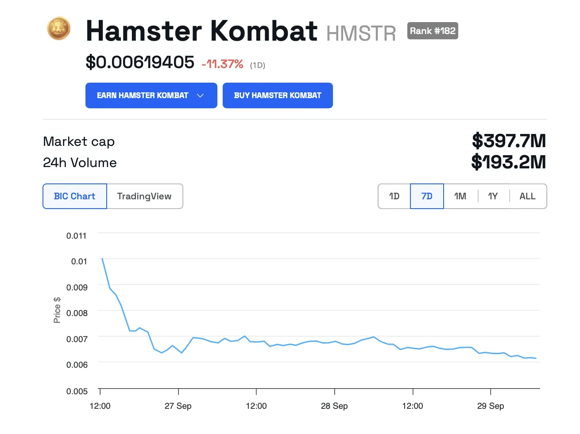Click the Rank #182 badge
The width and height of the screenshot is (580, 434).
click(433, 31)
